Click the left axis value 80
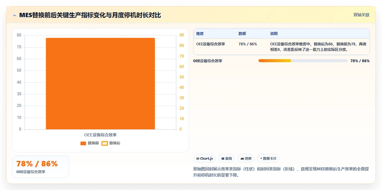Screen dimensions: 382x190 coord(19,35)
